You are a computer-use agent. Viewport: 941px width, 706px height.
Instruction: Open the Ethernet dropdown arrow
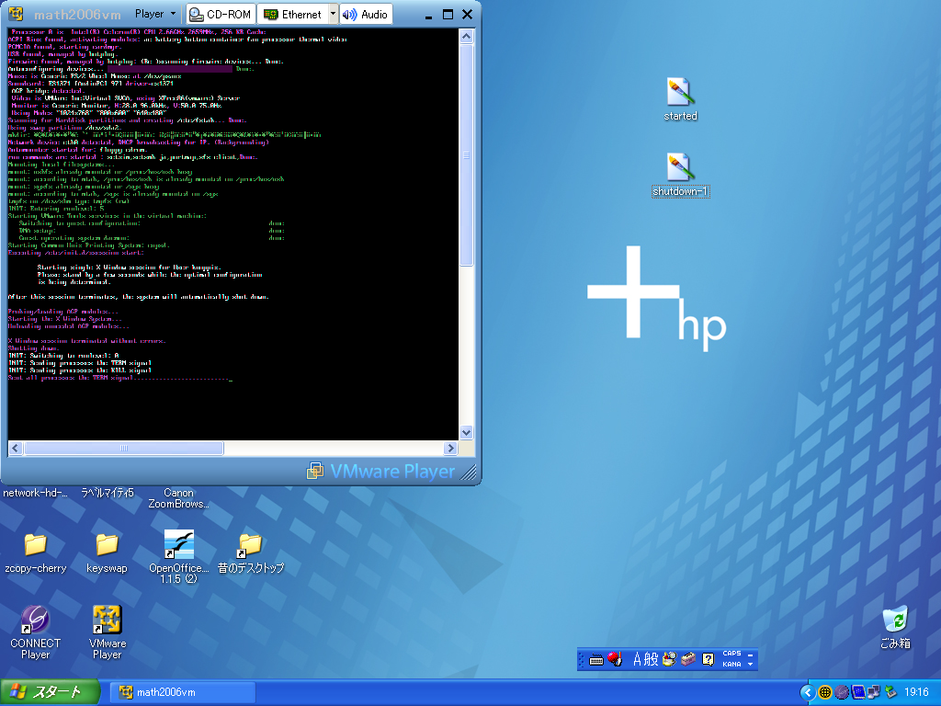pos(333,15)
